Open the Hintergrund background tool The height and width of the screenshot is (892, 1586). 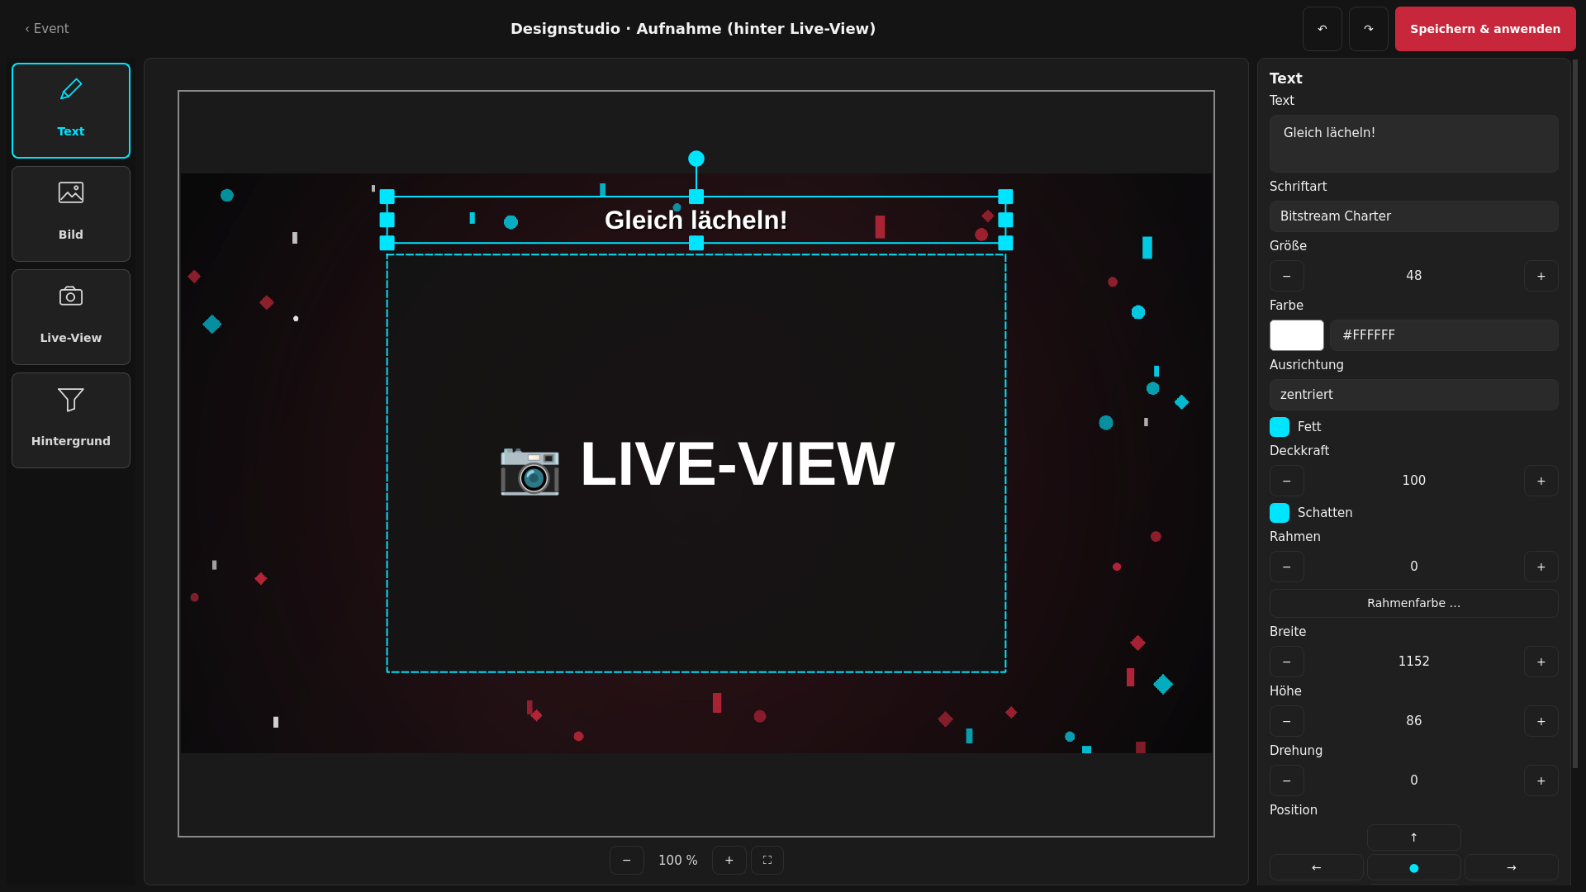click(x=71, y=420)
